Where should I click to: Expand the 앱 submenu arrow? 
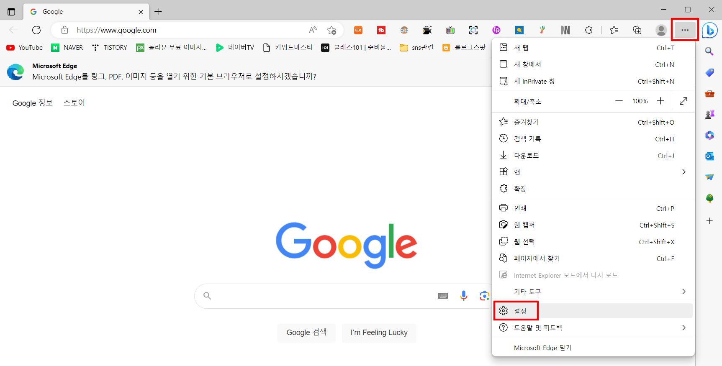point(684,172)
